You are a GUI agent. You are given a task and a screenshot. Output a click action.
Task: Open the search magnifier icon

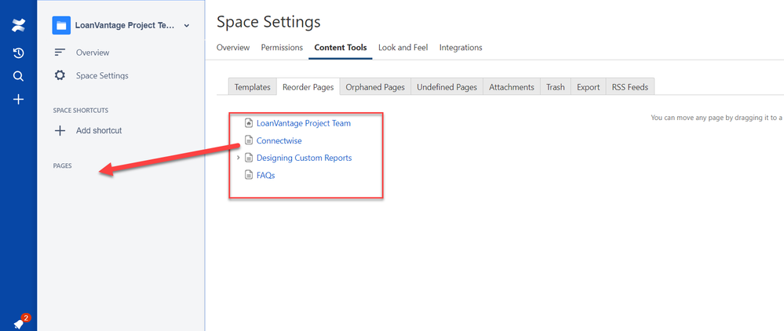(19, 76)
